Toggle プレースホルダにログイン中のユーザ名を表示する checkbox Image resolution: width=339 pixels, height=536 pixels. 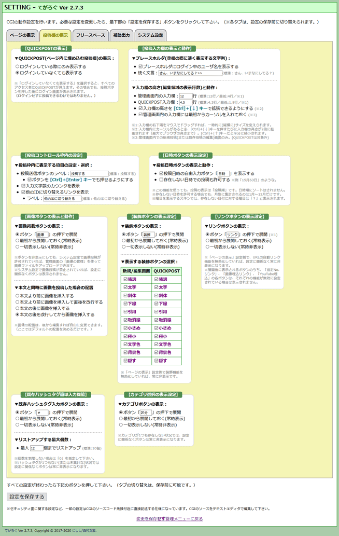[x=140, y=66]
